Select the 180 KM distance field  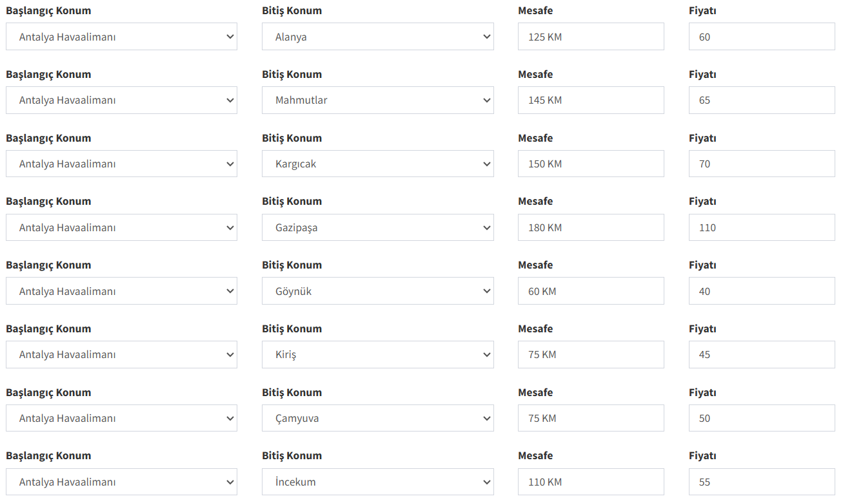click(x=590, y=227)
